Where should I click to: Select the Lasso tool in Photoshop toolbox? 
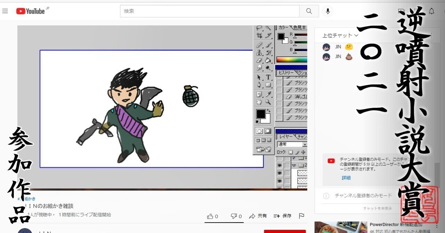[x=259, y=28]
